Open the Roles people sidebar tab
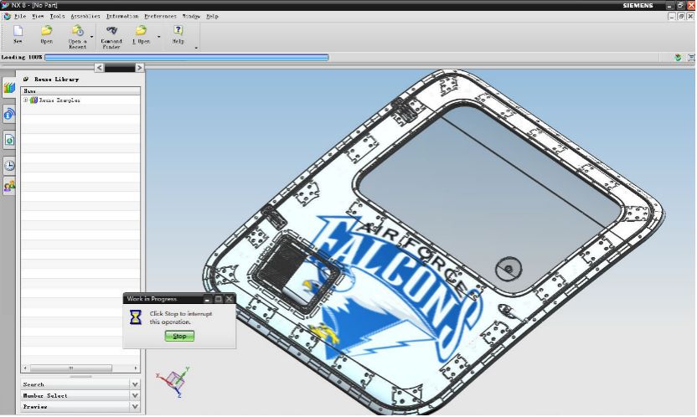 (9, 186)
